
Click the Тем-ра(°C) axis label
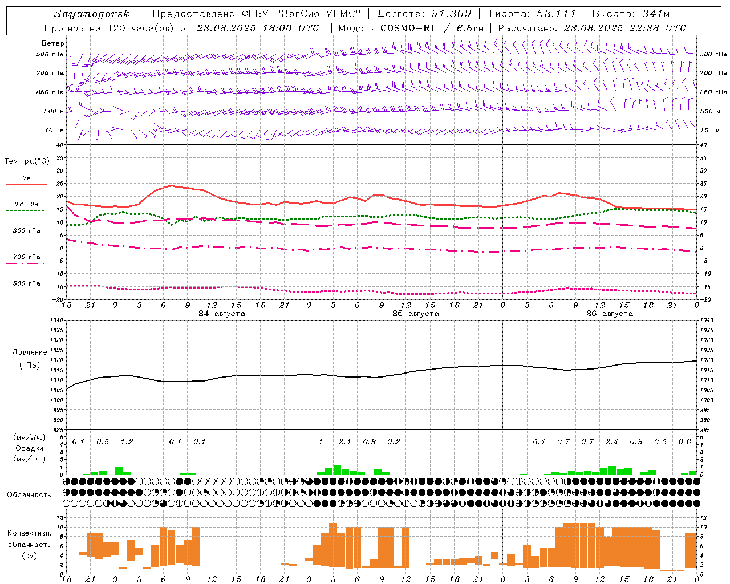[x=27, y=161]
